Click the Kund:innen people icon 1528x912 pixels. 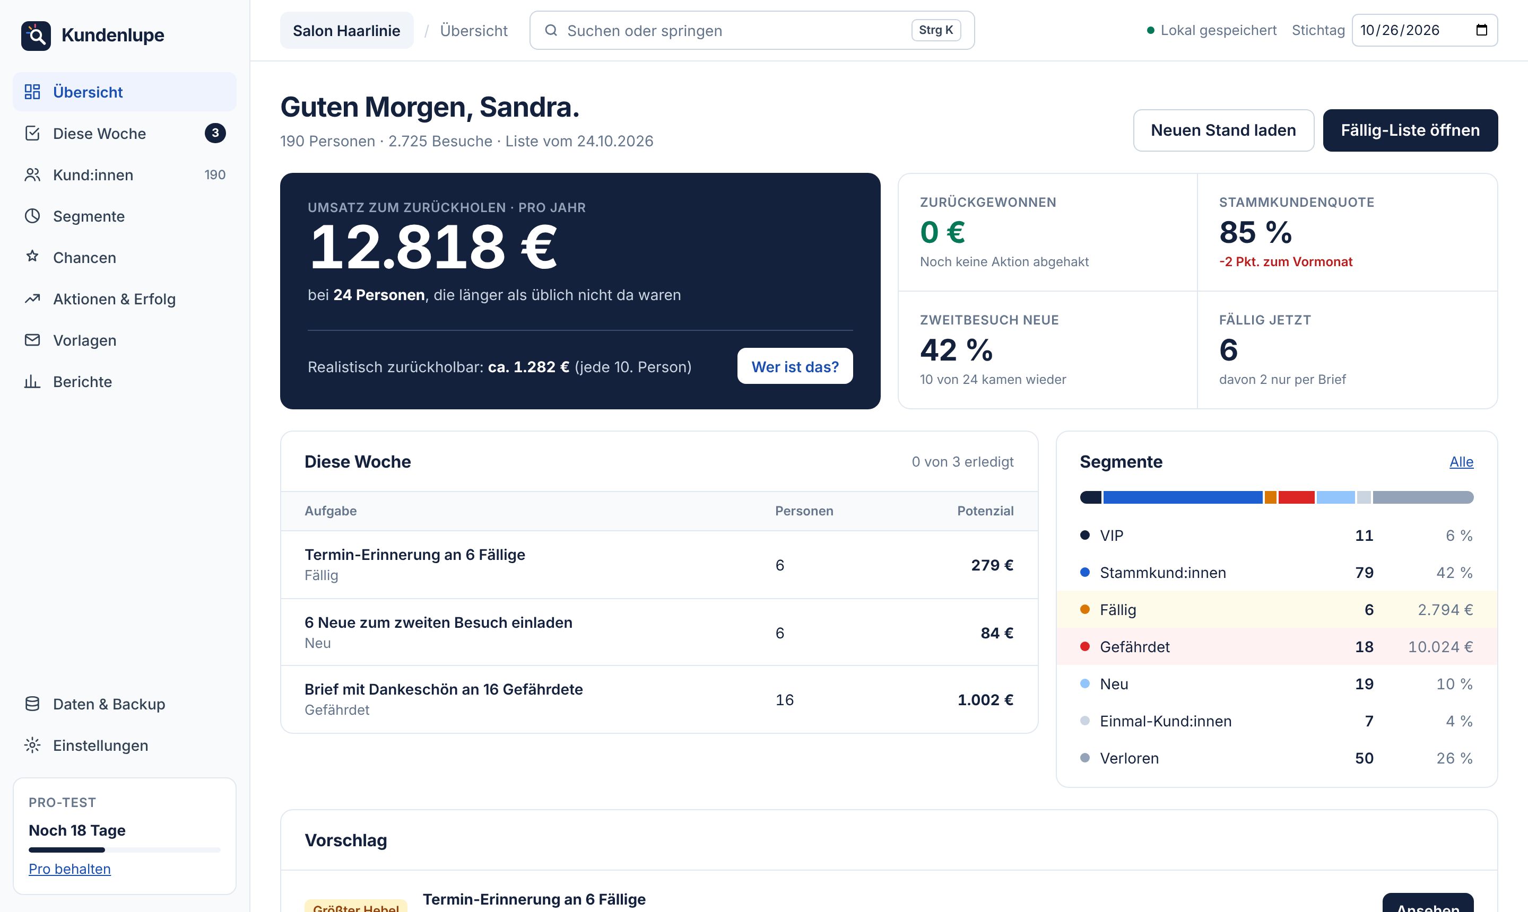pos(32,174)
